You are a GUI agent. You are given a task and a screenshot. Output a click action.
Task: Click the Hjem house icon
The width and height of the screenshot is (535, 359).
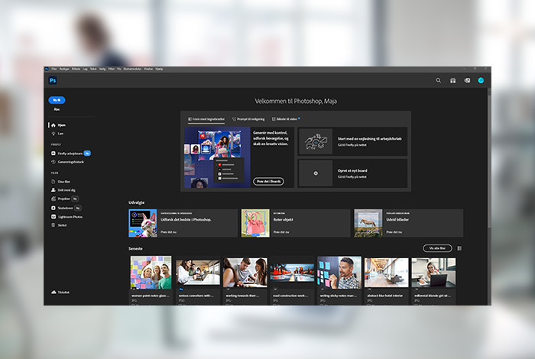pos(53,125)
